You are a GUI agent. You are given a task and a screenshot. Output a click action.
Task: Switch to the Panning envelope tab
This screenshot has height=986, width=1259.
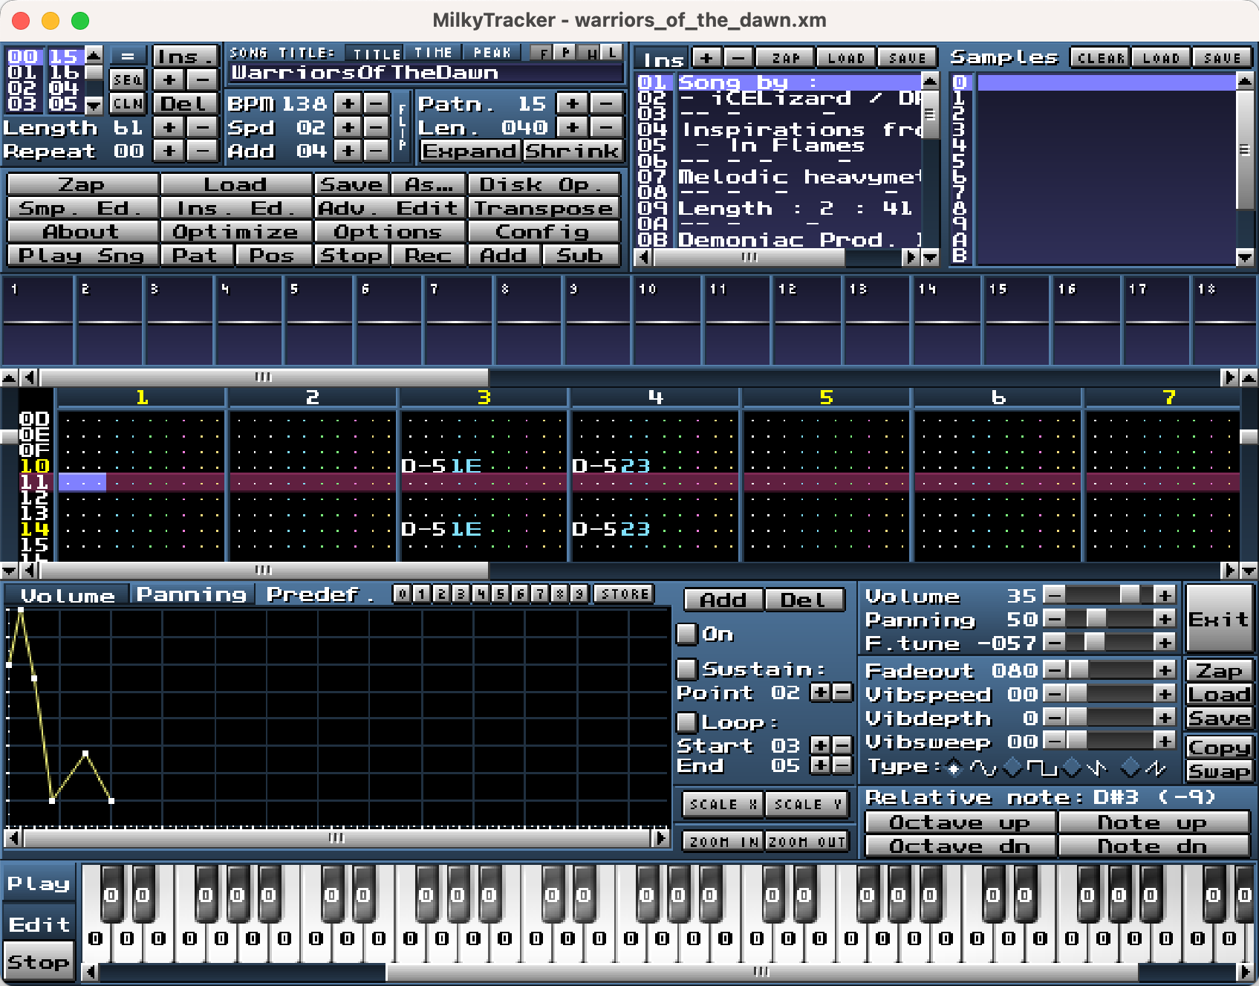[x=191, y=595]
